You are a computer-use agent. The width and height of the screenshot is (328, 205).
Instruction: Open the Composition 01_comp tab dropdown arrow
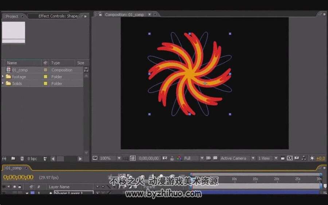pos(149,15)
